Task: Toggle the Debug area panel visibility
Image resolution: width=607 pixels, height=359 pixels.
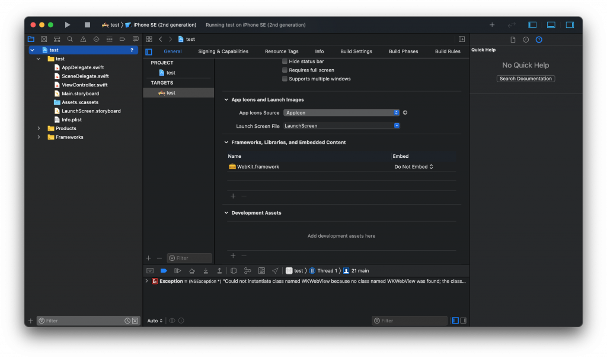Action: pyautogui.click(x=551, y=25)
